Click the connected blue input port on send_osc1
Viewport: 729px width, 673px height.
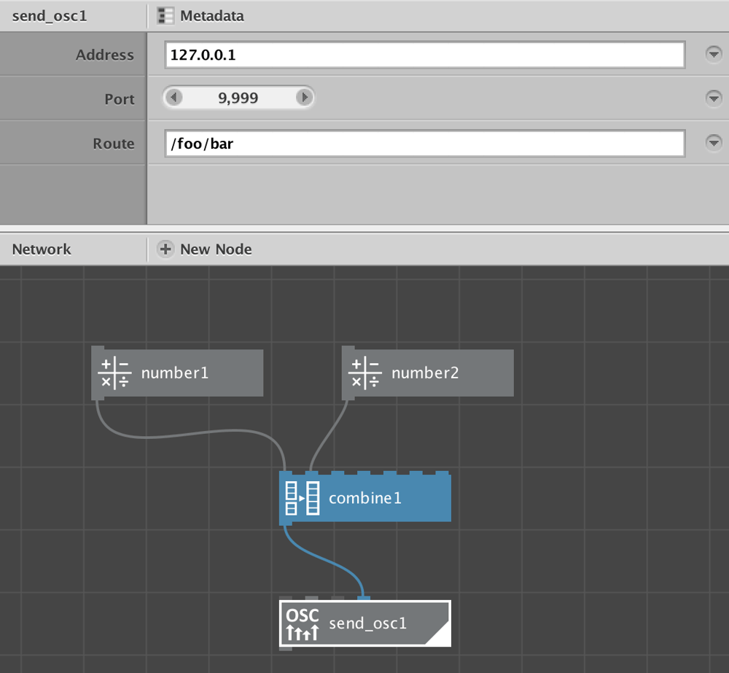364,599
